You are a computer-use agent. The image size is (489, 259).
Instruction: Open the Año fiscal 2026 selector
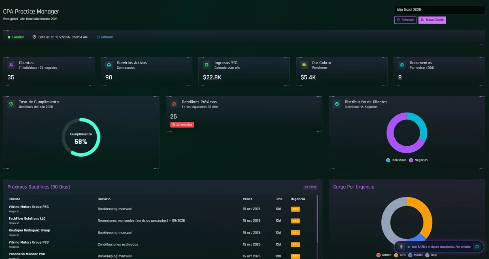439,10
